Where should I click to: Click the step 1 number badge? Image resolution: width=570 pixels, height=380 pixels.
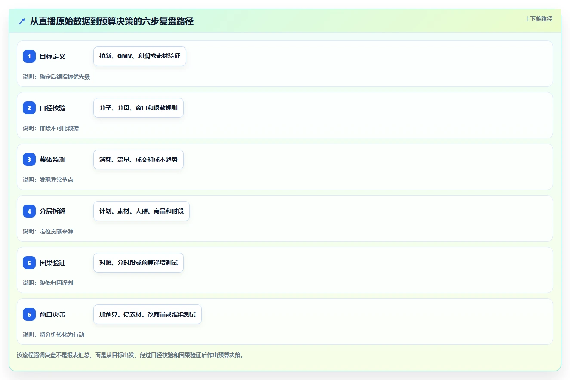tap(29, 56)
